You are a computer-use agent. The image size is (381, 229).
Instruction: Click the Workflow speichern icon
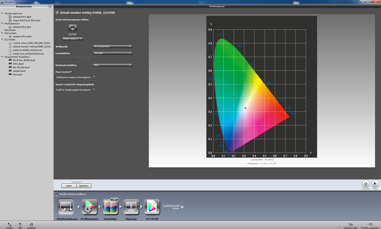pyautogui.click(x=370, y=224)
